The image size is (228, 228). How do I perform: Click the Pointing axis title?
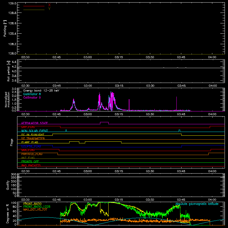(5, 28)
